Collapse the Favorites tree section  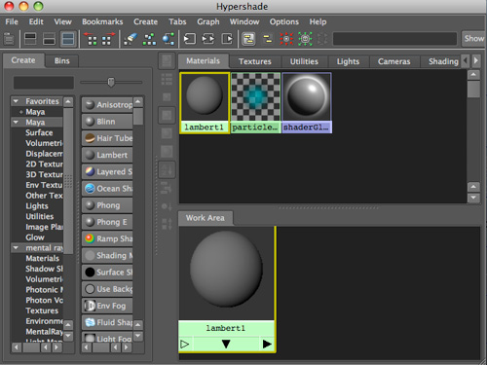(x=16, y=101)
